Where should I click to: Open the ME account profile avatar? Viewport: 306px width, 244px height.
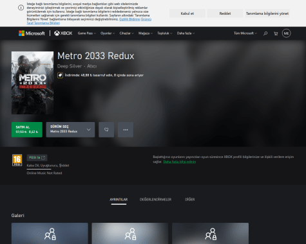point(286,33)
